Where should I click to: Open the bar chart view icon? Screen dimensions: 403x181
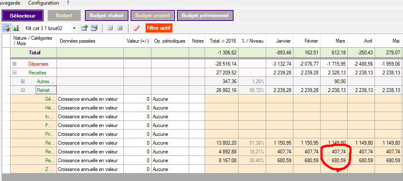[16, 28]
